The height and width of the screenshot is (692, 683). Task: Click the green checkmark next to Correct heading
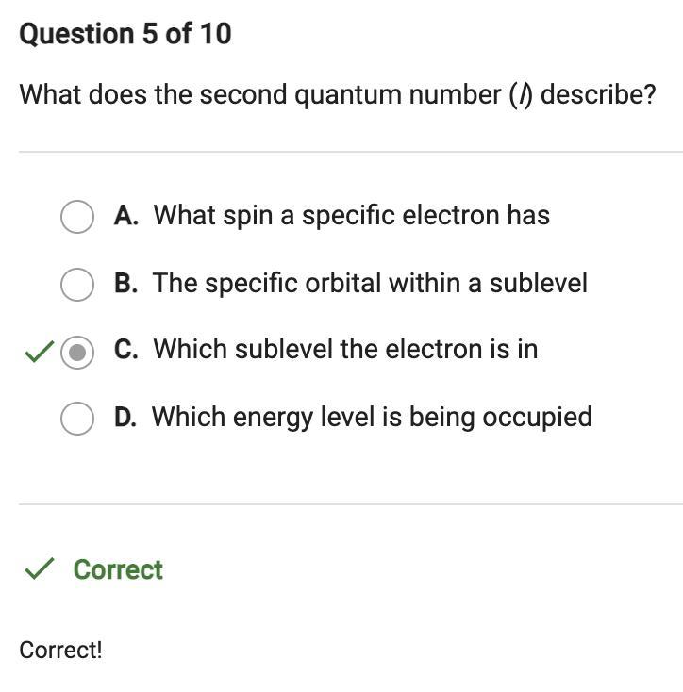coord(40,568)
